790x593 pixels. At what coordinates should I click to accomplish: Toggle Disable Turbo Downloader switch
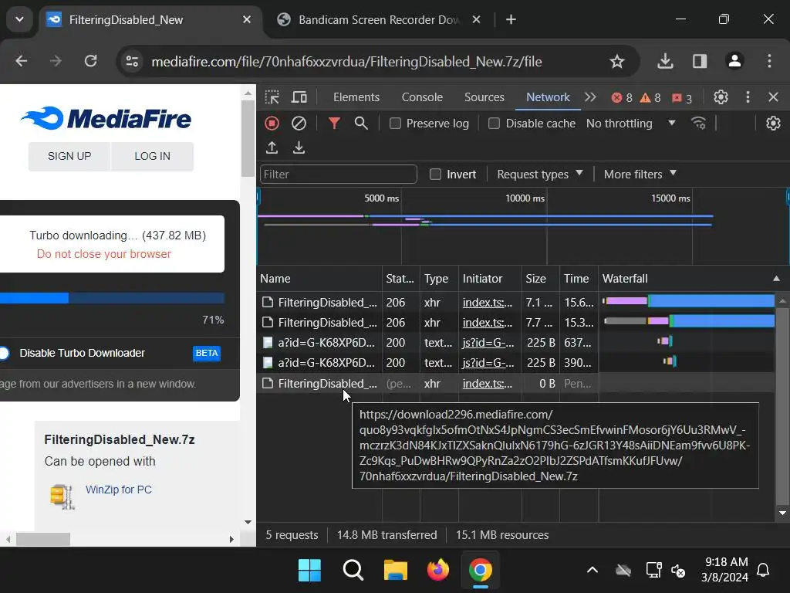[5, 353]
